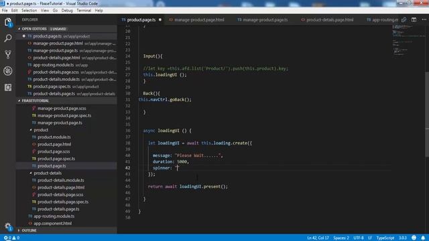Image resolution: width=429 pixels, height=241 pixels.
Task: Click Ln 42, Col 17 in status bar
Action: (318, 238)
